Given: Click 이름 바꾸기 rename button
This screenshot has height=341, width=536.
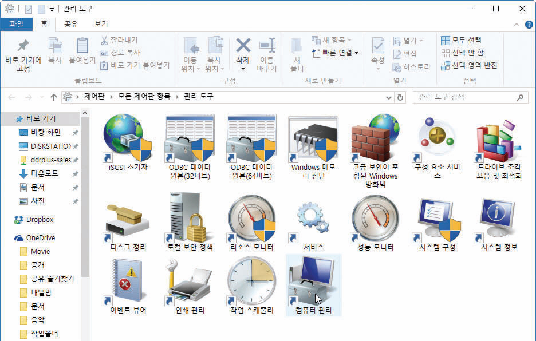Looking at the screenshot, I should pos(267,55).
